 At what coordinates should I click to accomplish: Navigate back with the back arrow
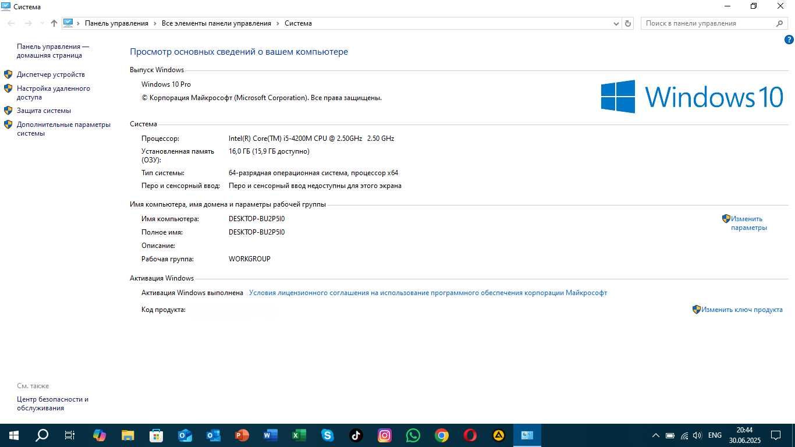click(11, 23)
